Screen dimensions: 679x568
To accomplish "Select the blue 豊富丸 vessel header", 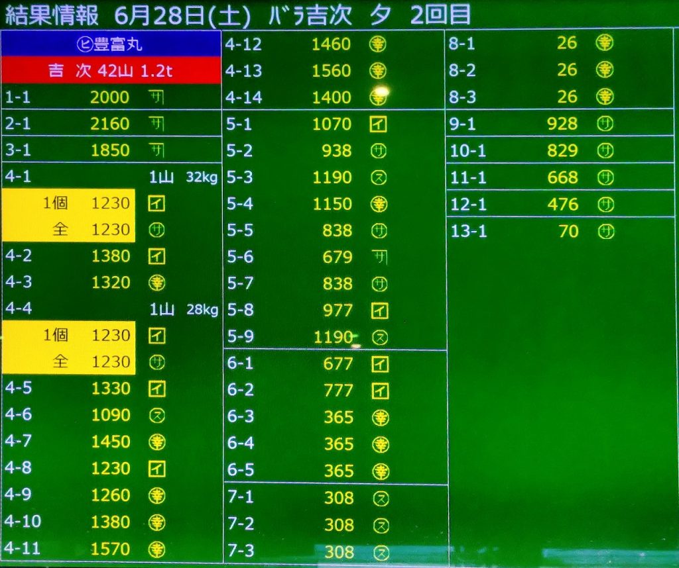I will pos(111,45).
